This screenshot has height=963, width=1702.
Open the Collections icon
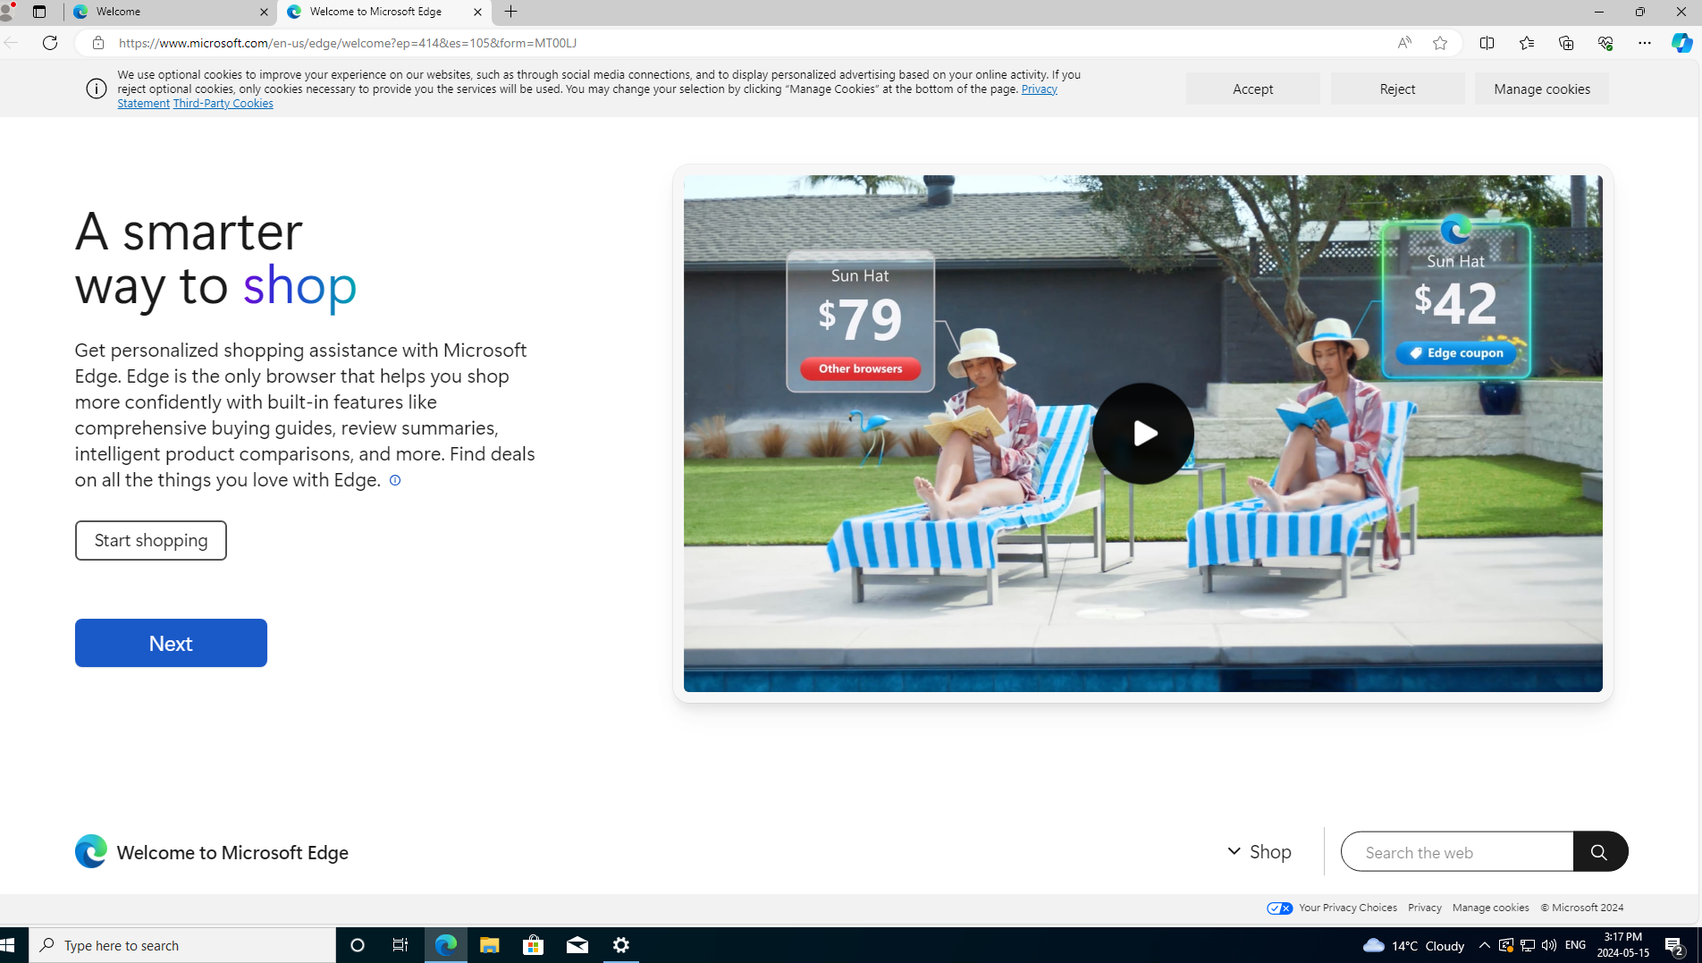(1565, 43)
